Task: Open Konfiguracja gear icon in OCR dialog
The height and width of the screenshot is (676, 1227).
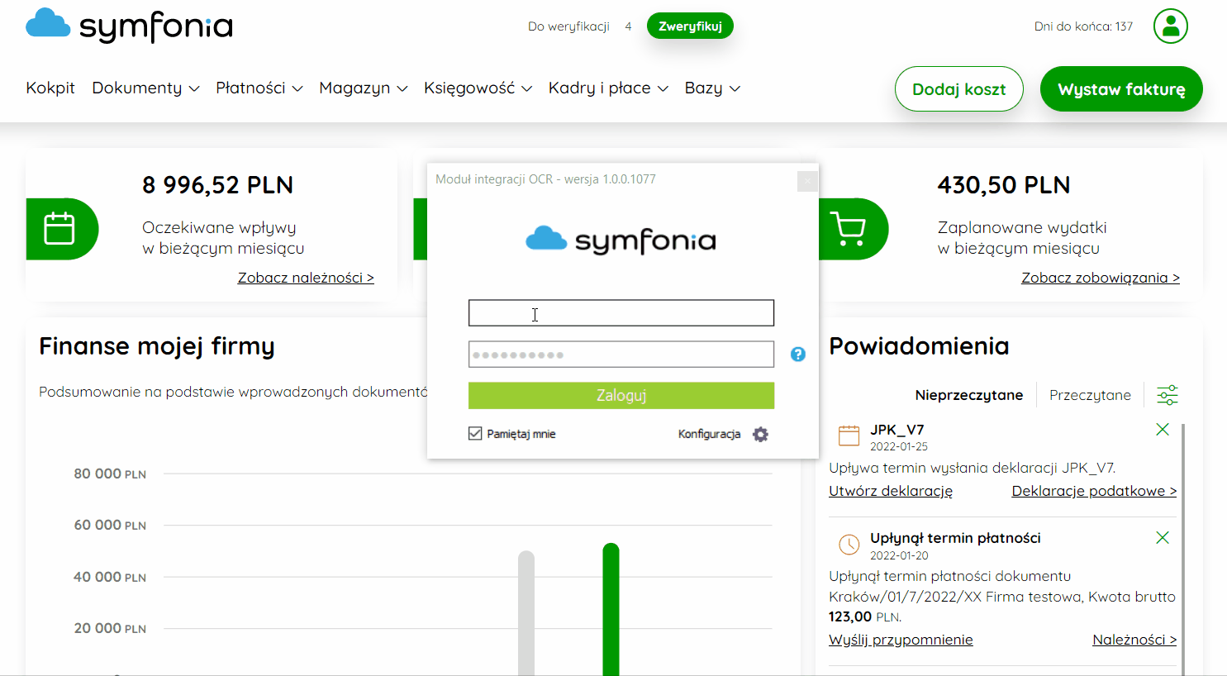Action: point(760,435)
